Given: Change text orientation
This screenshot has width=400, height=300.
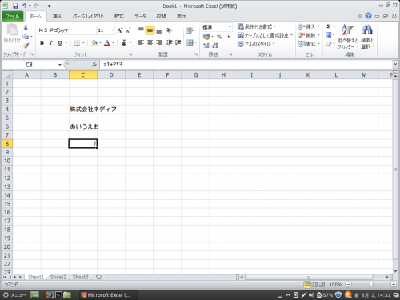Looking at the screenshot, I should [x=169, y=30].
